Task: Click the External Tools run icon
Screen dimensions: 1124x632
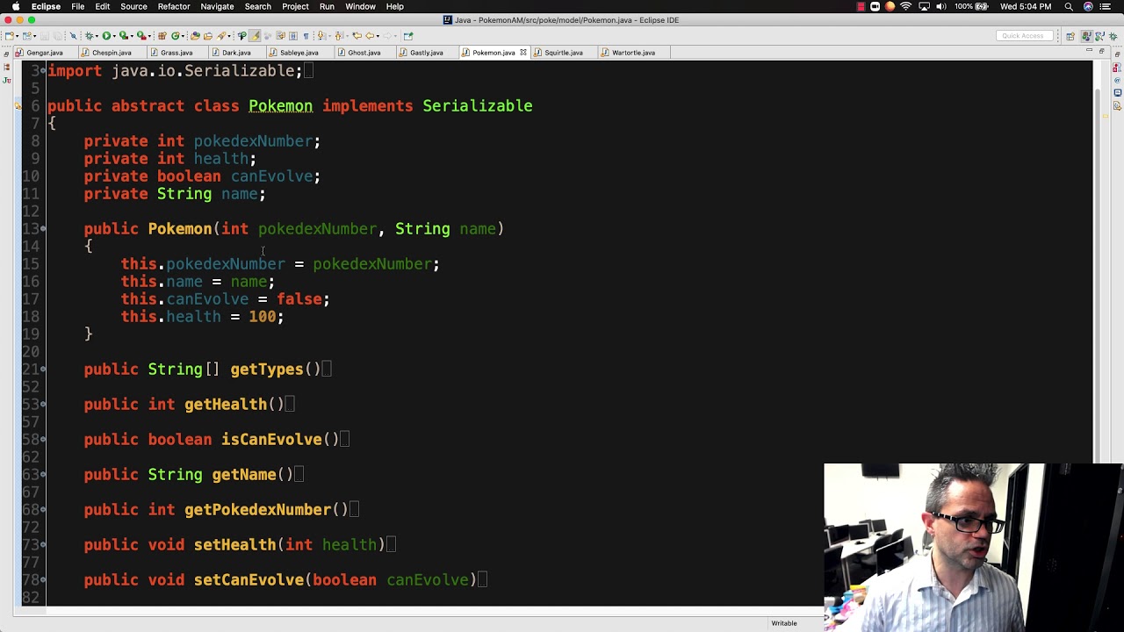Action: pyautogui.click(x=141, y=35)
